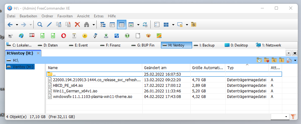Switch to thumbnail view icon
301x124 pixels.
tap(131, 24)
